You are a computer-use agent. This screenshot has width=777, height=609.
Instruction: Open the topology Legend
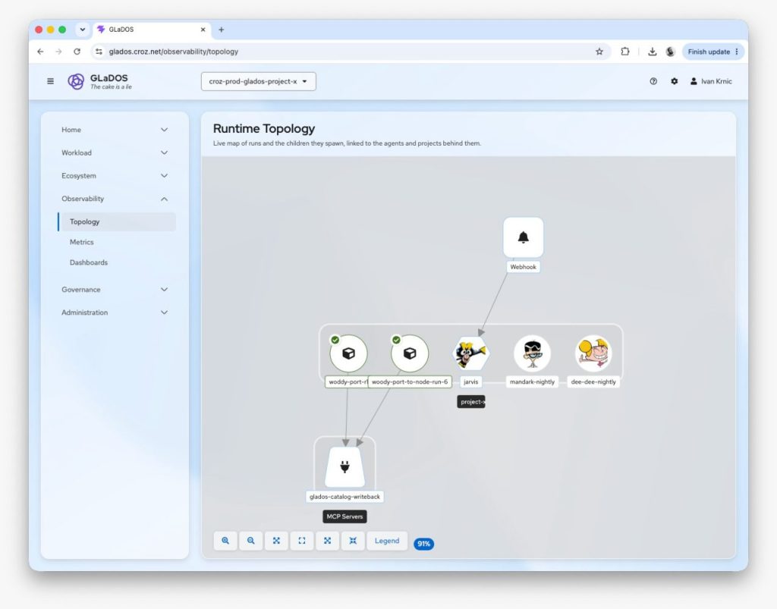pos(387,541)
